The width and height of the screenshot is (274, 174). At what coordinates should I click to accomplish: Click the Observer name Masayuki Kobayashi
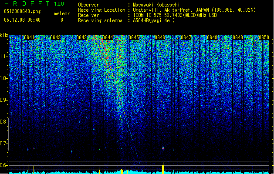click(156, 5)
